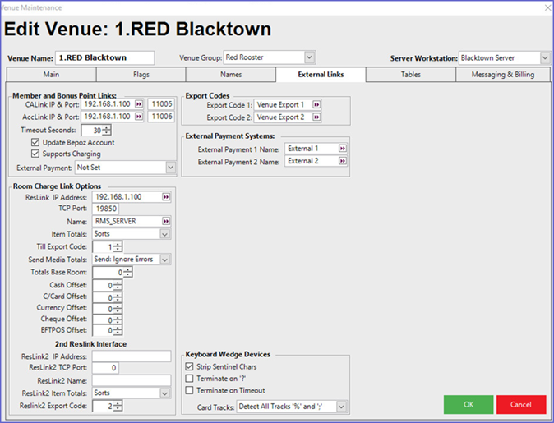
Task: Open the External Payment Not Set dropdown
Action: point(170,168)
